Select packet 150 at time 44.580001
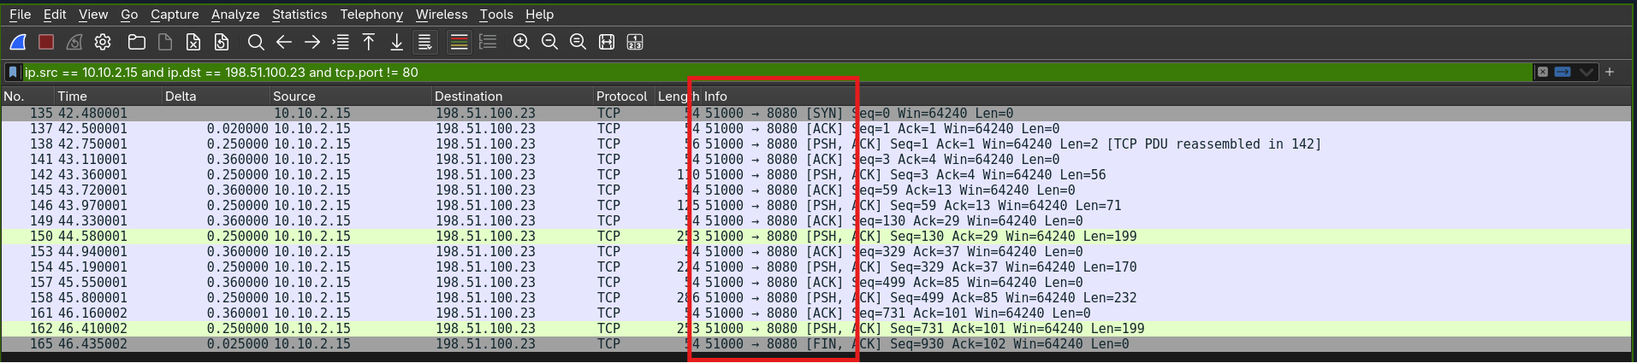 (x=818, y=237)
